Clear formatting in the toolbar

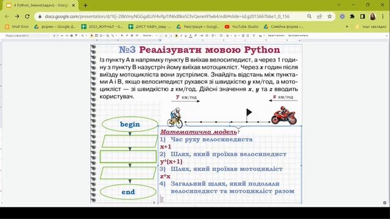pos(254,36)
